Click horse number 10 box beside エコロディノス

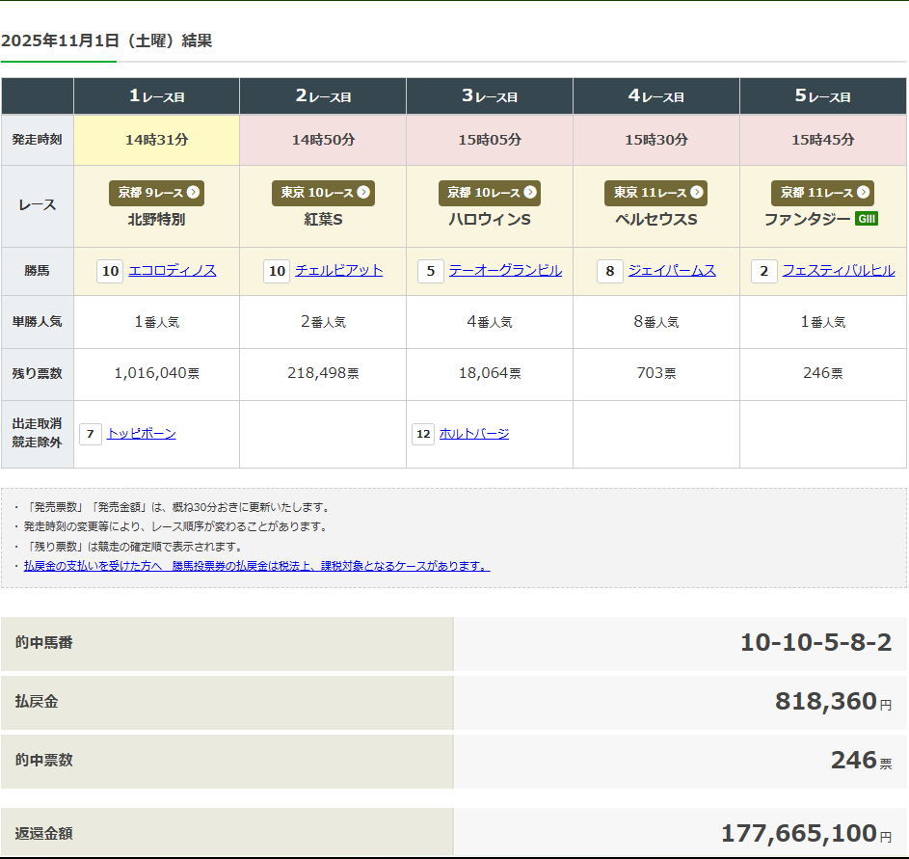point(111,272)
